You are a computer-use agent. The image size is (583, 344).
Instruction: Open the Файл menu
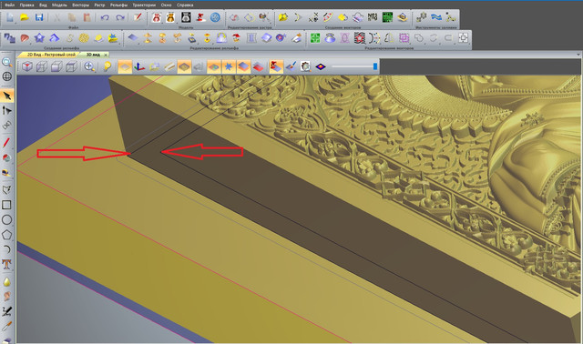point(10,5)
